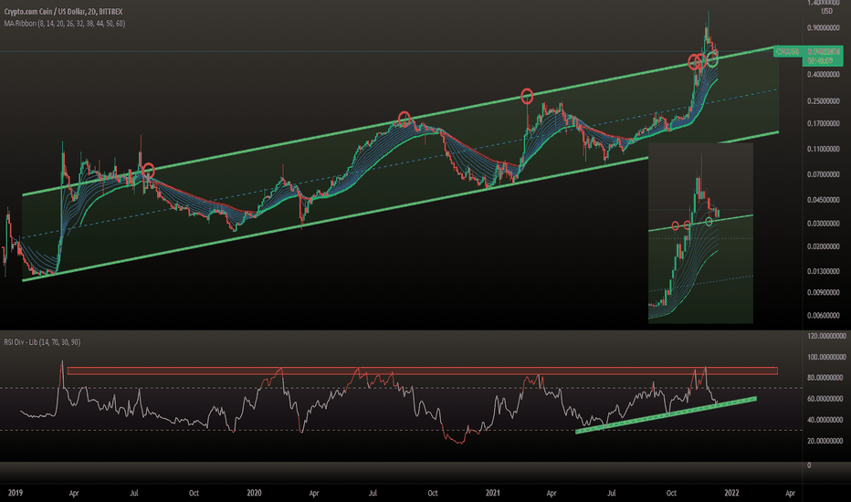
Task: Click the 0.03000000 price axis label
Action: [824, 224]
